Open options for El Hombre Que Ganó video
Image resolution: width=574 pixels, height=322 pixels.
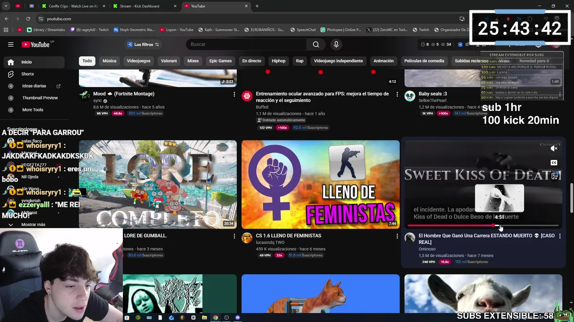point(560,236)
